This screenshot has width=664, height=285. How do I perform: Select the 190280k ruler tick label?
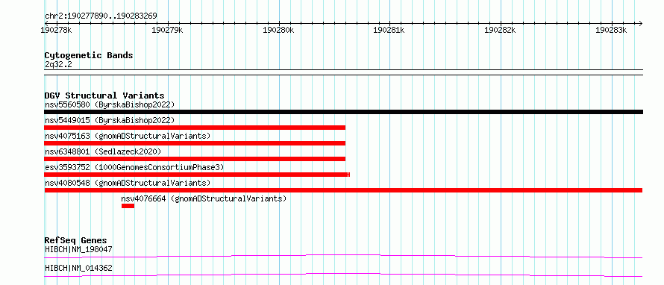[x=278, y=30]
